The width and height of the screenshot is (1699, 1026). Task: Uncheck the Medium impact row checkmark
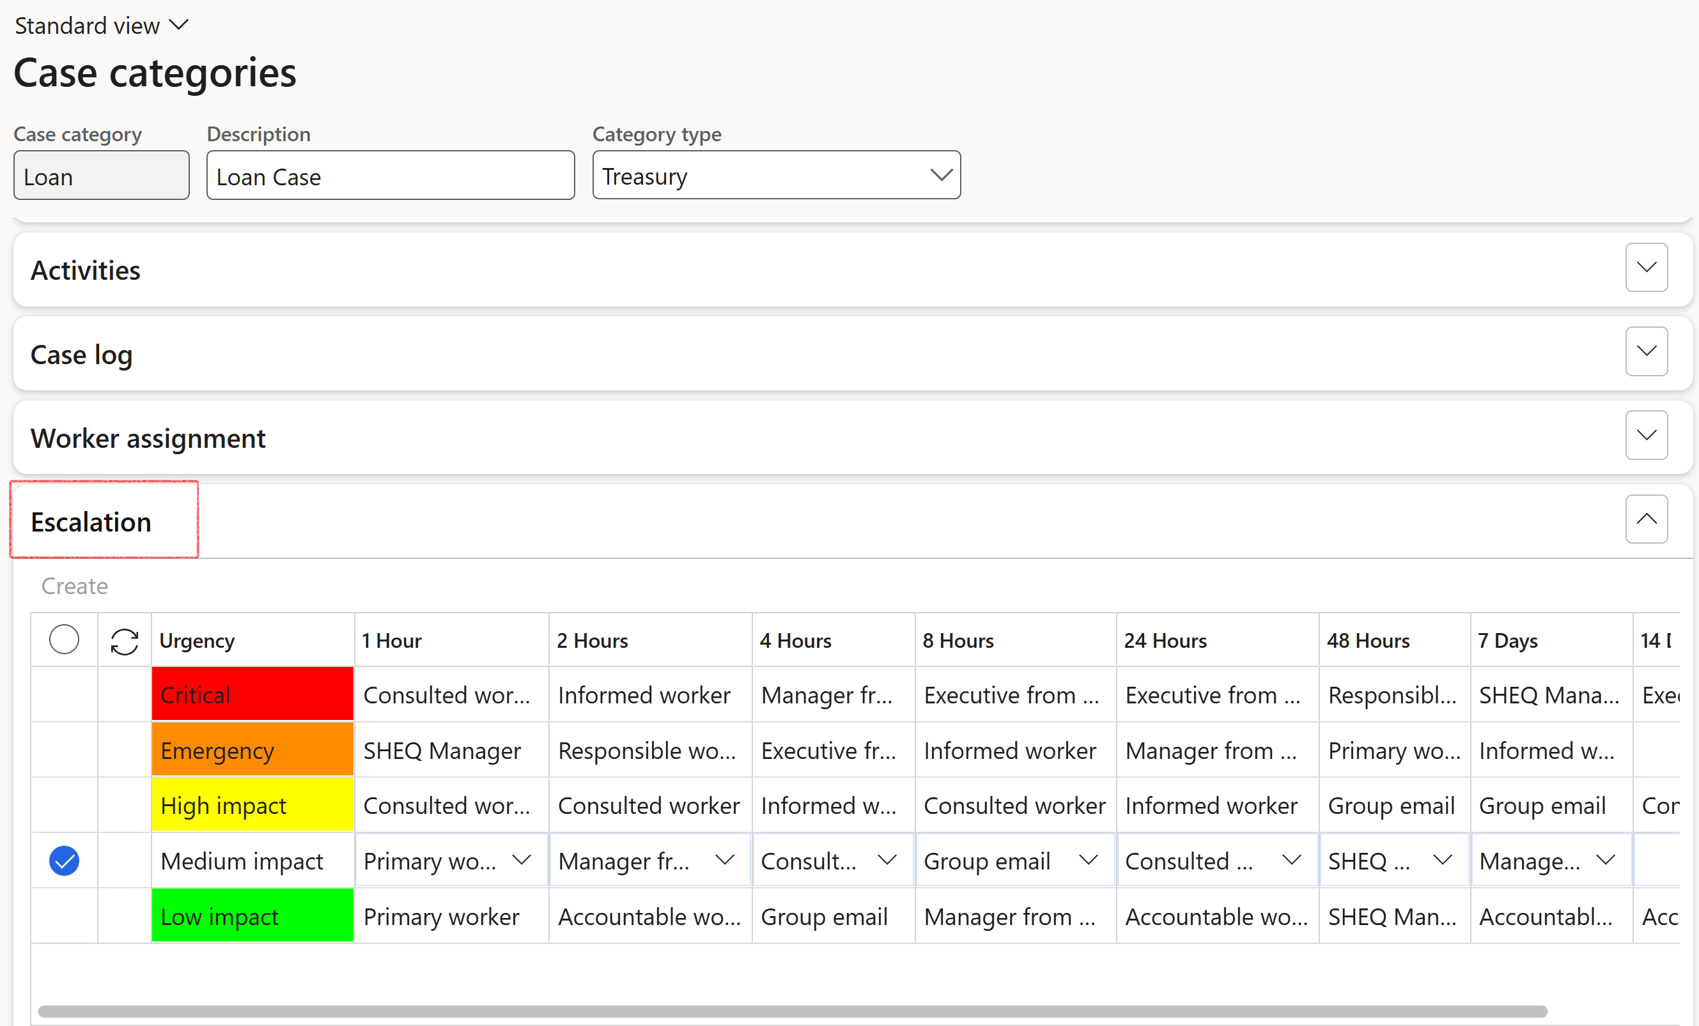pyautogui.click(x=64, y=861)
